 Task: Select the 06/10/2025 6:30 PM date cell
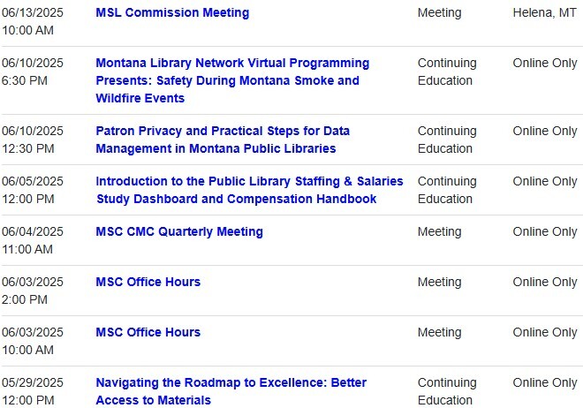[x=33, y=72]
